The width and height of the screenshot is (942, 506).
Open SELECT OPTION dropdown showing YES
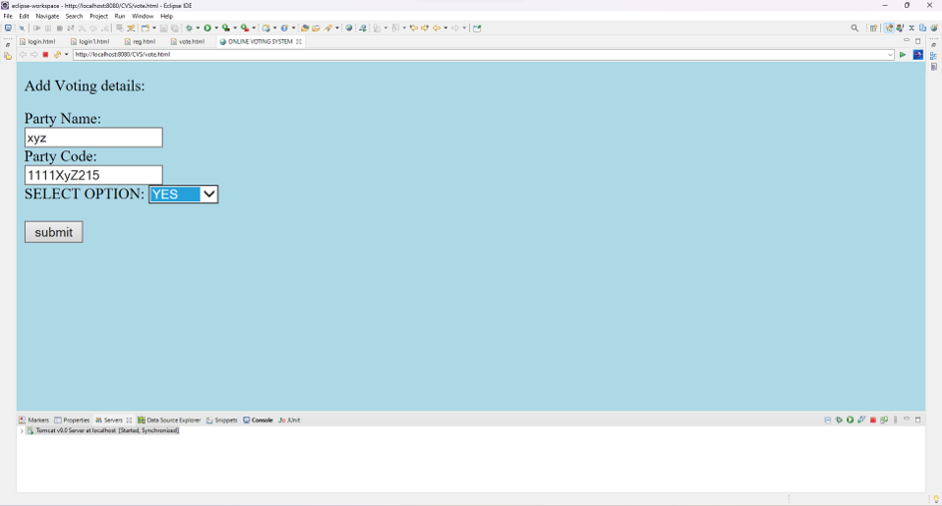point(183,194)
